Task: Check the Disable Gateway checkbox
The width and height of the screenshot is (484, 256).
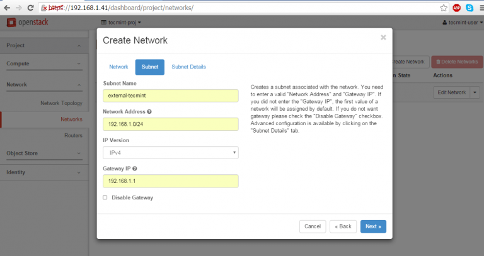Action: [105, 198]
